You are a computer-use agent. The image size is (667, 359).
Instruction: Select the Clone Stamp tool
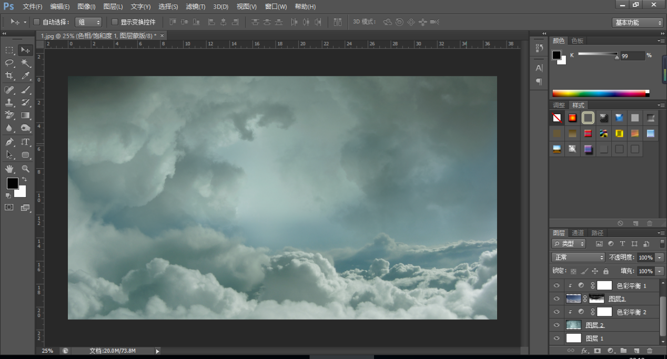point(9,102)
